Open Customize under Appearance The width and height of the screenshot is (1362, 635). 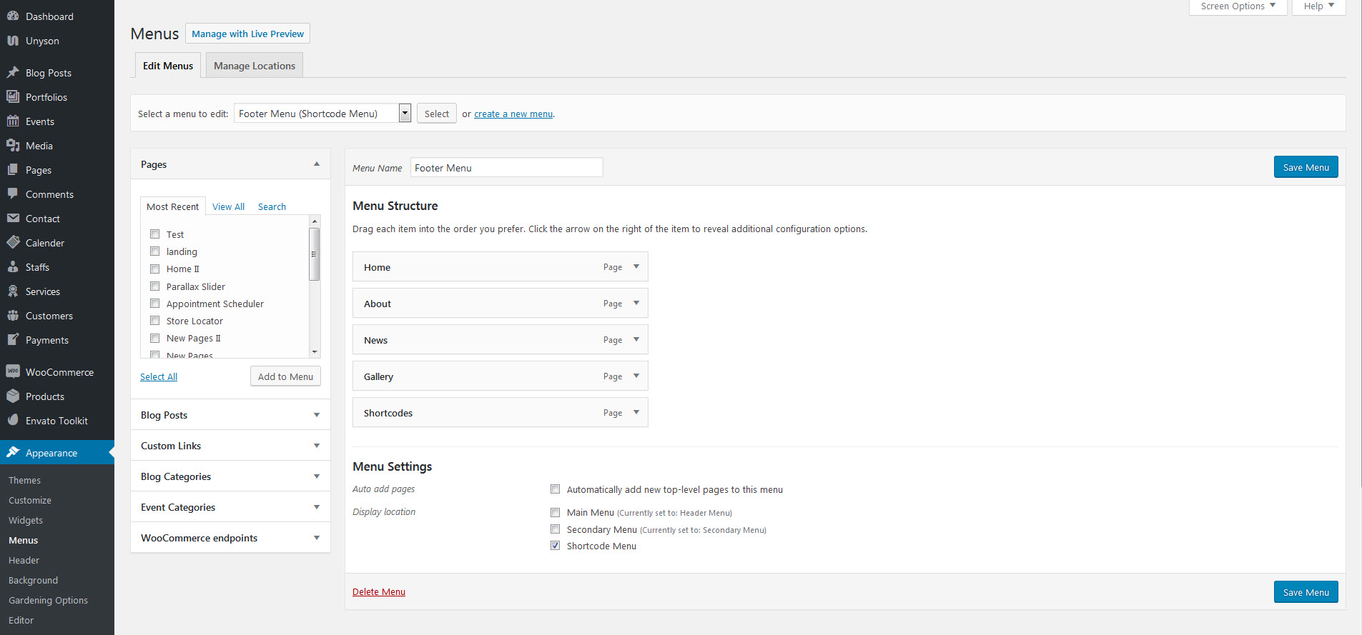pos(30,500)
